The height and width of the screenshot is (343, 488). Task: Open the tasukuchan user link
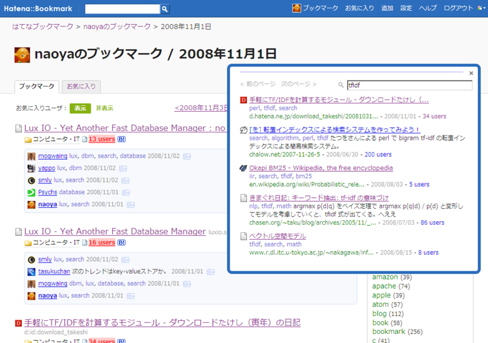pyautogui.click(x=54, y=271)
